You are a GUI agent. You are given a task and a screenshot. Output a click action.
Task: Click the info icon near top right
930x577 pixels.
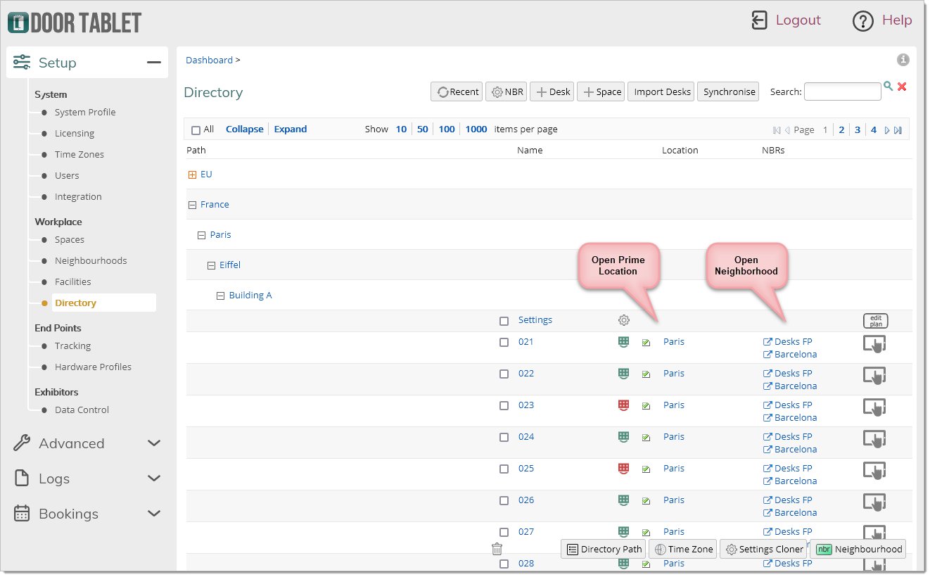pyautogui.click(x=903, y=60)
